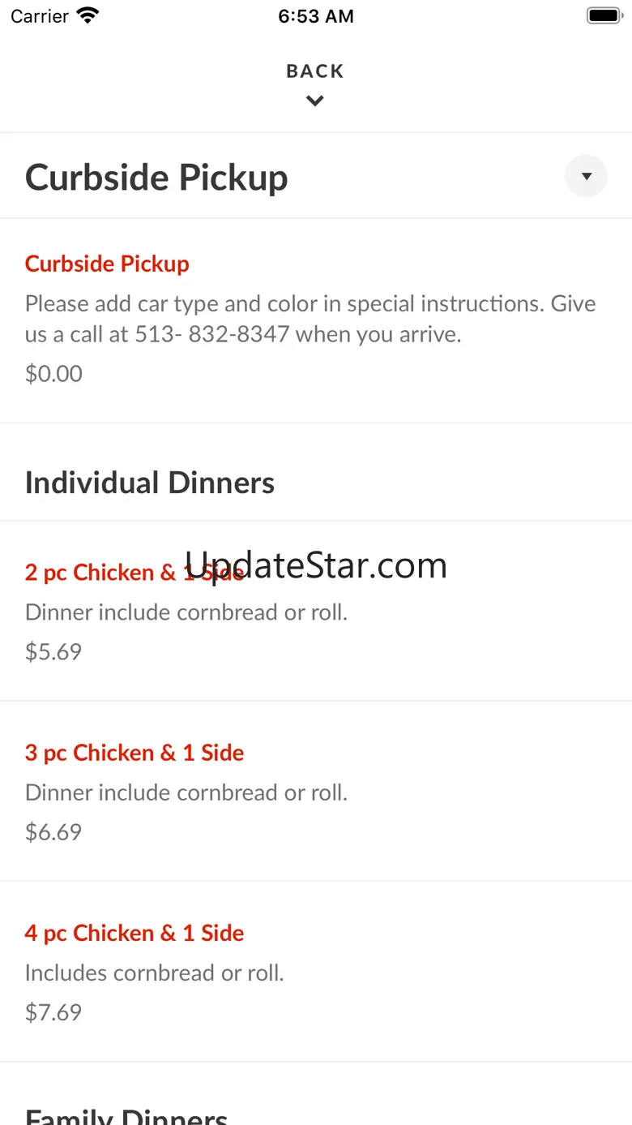Click the Family Dinners section heading
Image resolution: width=632 pixels, height=1125 pixels.
126,1115
